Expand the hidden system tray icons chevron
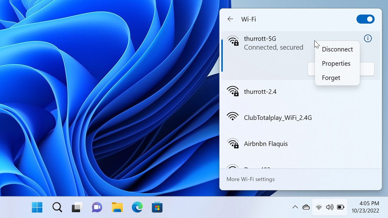The height and width of the screenshot is (218, 388). coord(295,207)
